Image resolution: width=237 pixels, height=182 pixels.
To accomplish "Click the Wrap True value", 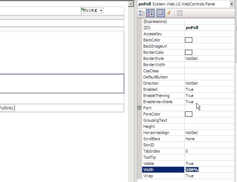I will point(189,176).
